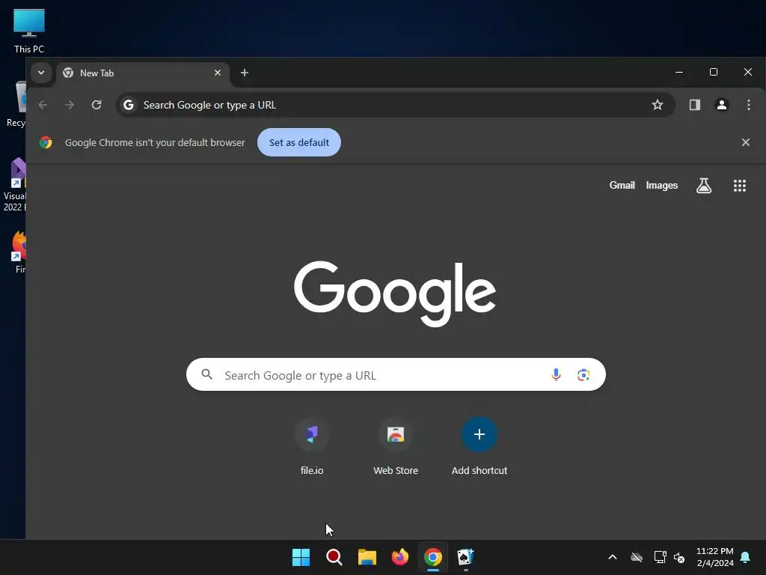The height and width of the screenshot is (575, 766).
Task: Open the Solitaire taskbar app
Action: click(x=465, y=557)
